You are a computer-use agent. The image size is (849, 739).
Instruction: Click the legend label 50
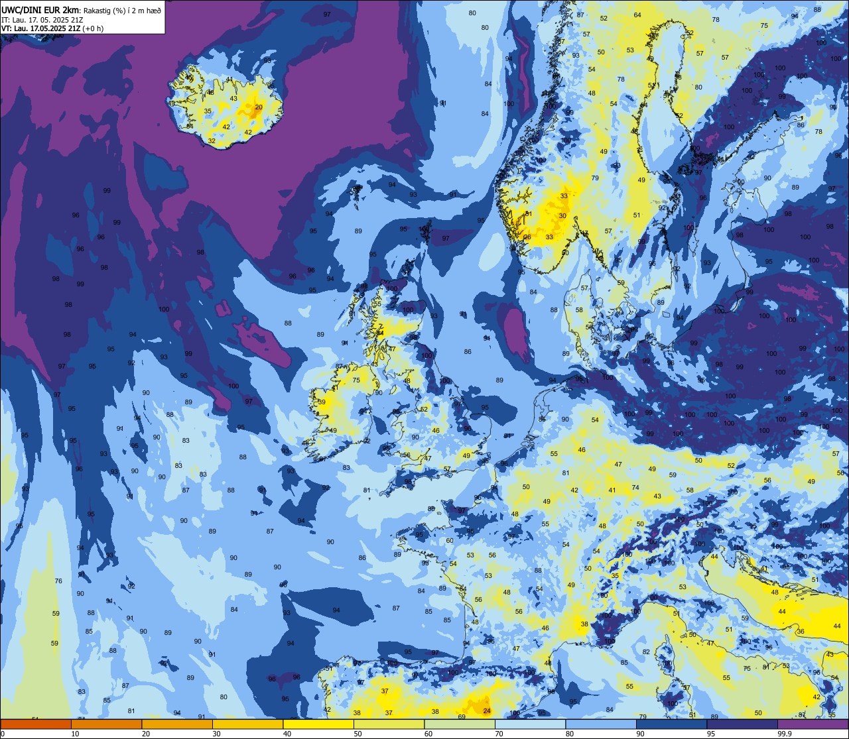pyautogui.click(x=358, y=734)
